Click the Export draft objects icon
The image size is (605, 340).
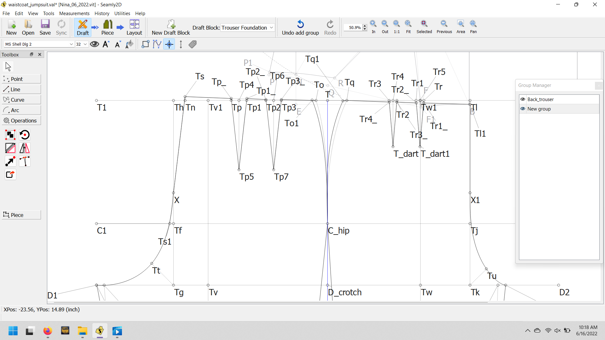coord(10,174)
